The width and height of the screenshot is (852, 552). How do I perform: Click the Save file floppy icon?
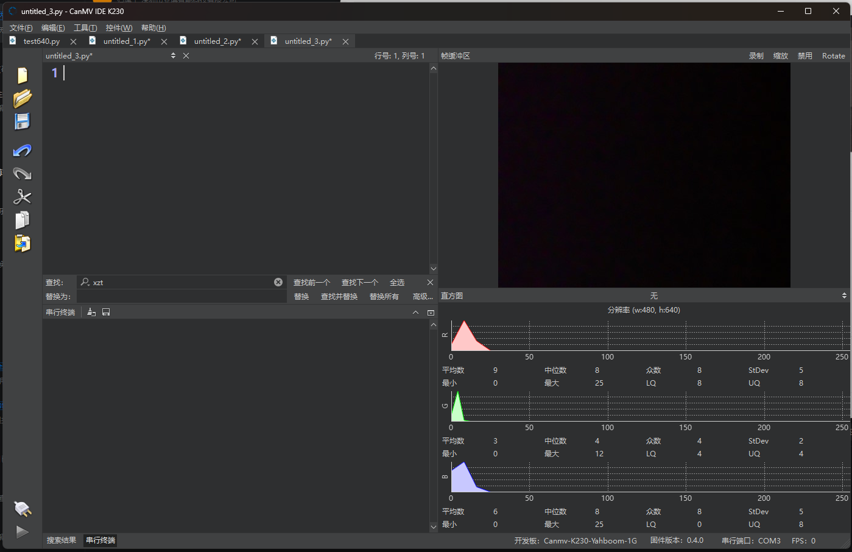click(23, 121)
